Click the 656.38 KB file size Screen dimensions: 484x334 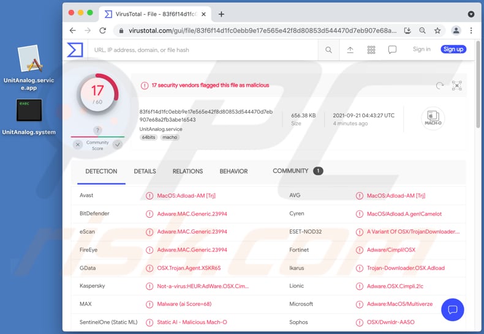point(303,116)
